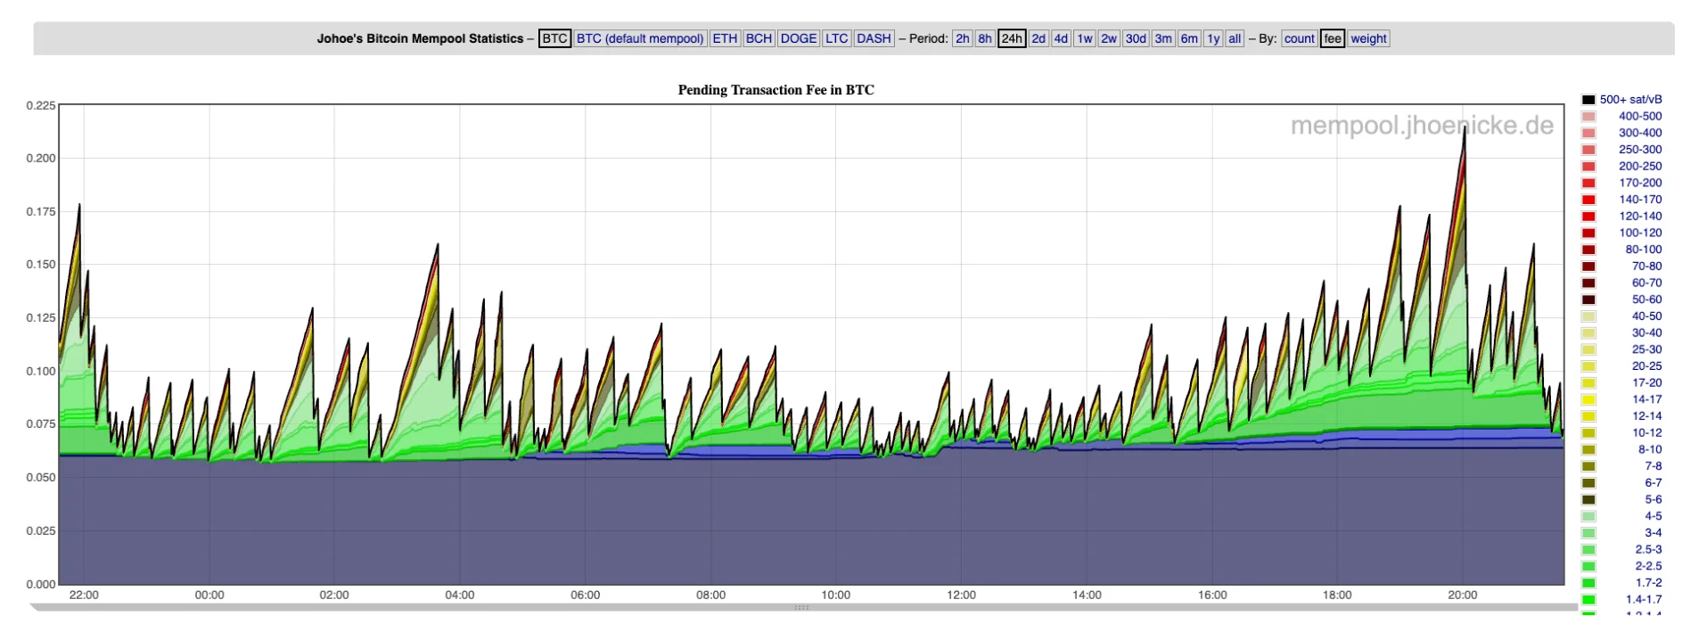Click the 8-10 fee range label
The height and width of the screenshot is (632, 1707).
click(1649, 449)
